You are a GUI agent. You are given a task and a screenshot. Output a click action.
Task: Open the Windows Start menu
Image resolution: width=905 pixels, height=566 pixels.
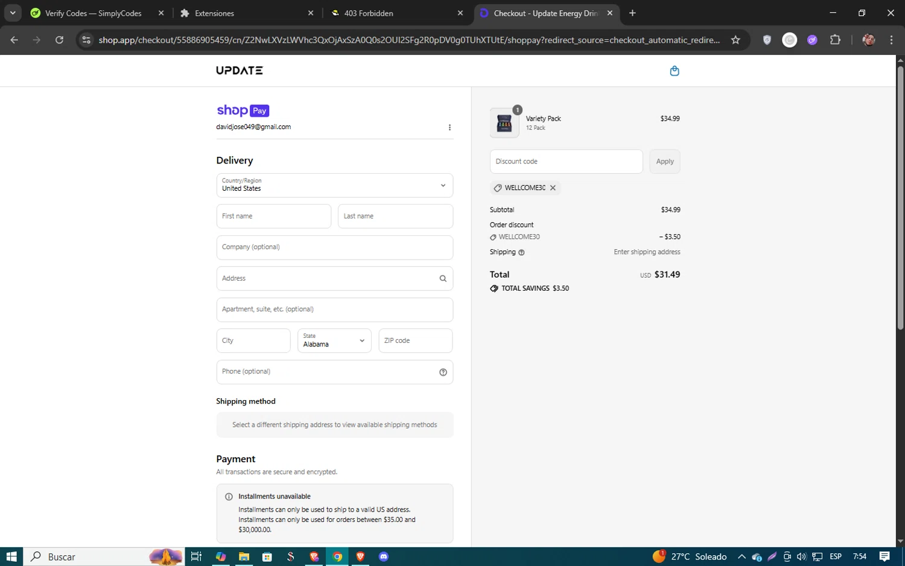tap(11, 556)
